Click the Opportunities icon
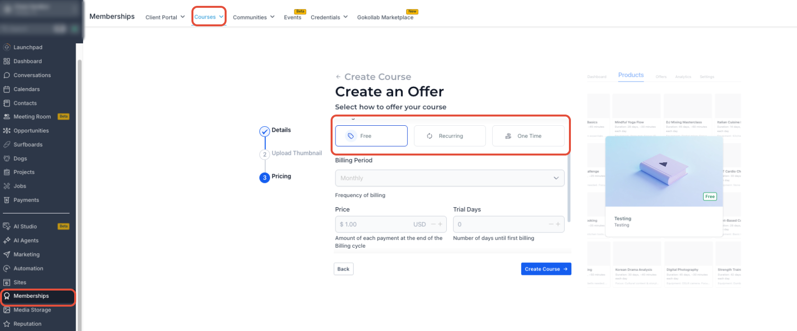This screenshot has width=797, height=331. [x=7, y=131]
